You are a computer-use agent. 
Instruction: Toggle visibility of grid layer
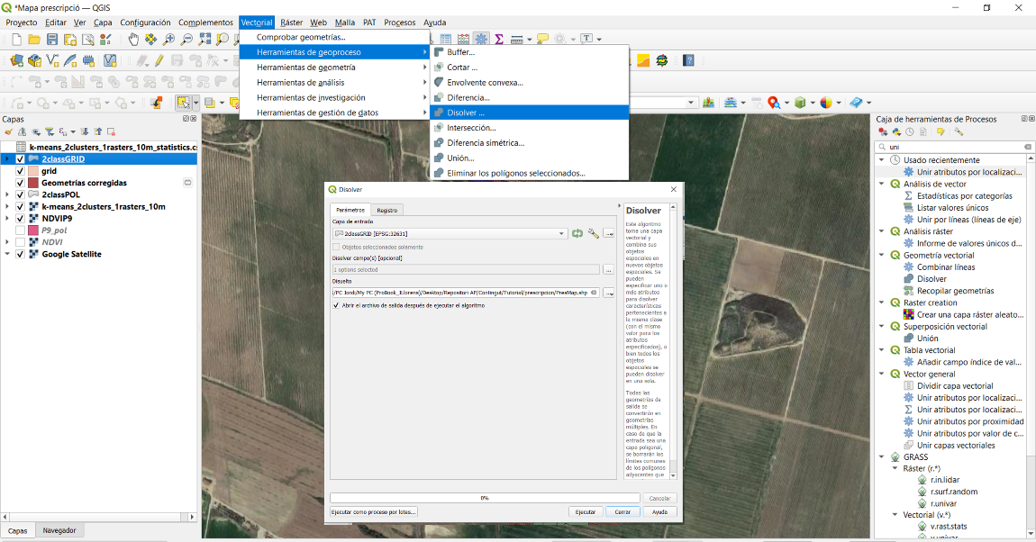[x=21, y=171]
